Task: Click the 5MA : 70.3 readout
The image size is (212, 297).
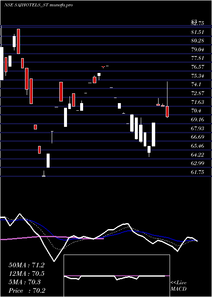Action: click(25, 282)
